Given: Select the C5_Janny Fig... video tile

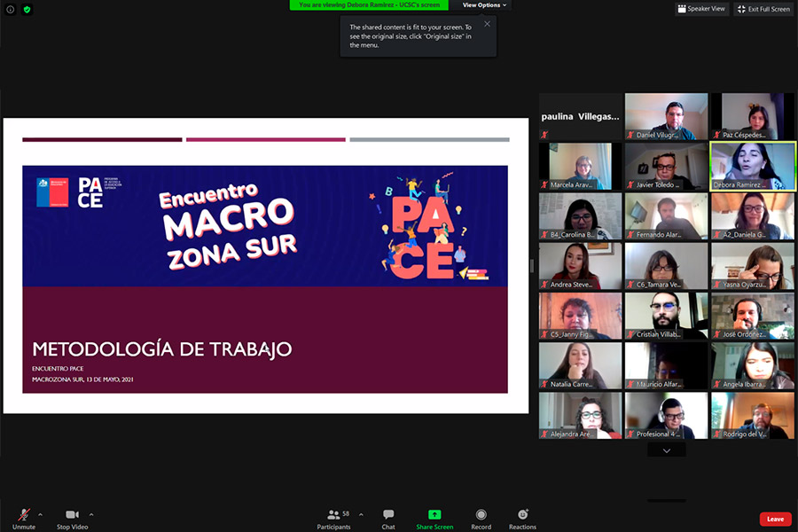Looking at the screenshot, I should click(x=580, y=316).
